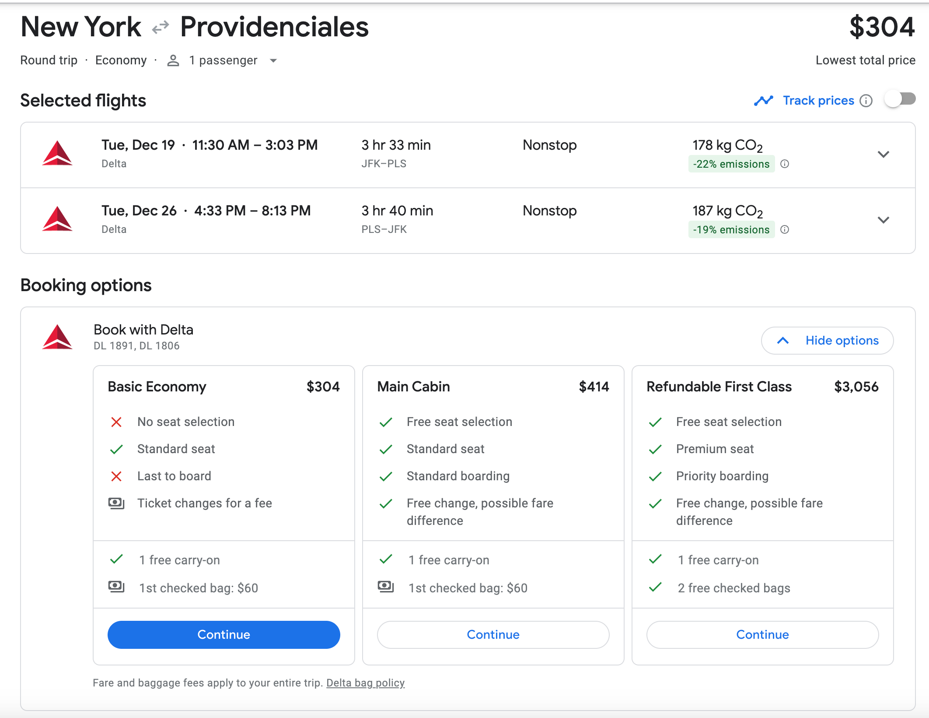Click info icon beside -19% emissions
Screen dimensions: 929x718
tap(785, 230)
